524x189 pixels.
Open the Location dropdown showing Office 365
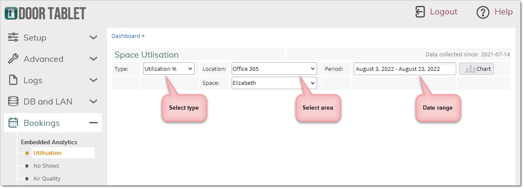(x=274, y=69)
